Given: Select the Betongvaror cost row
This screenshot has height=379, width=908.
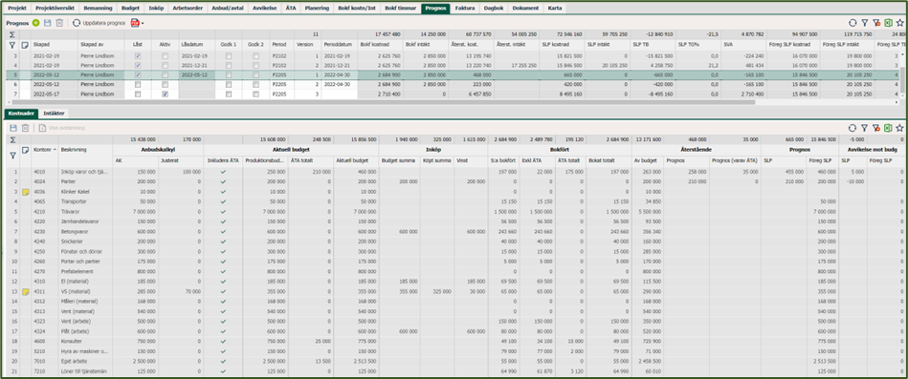Looking at the screenshot, I should pyautogui.click(x=454, y=232).
